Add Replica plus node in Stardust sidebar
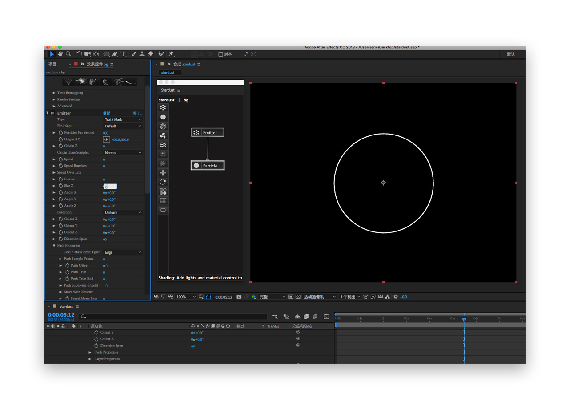Image resolution: width=569 pixels, height=410 pixels. tap(163, 173)
